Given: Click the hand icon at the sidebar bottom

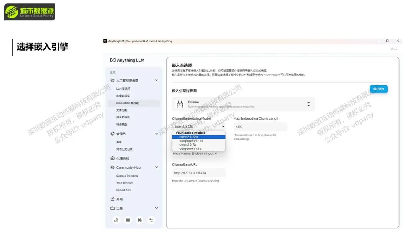Looking at the screenshot, I should (116, 220).
